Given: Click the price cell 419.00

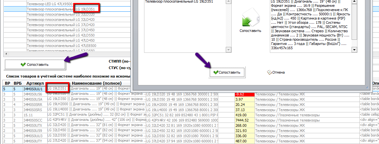Looking at the screenshot, I should [x=245, y=115].
